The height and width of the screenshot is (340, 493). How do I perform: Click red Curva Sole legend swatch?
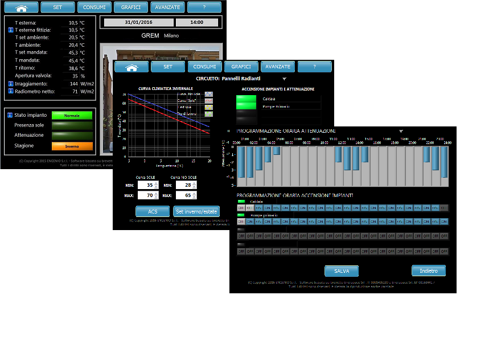click(209, 101)
